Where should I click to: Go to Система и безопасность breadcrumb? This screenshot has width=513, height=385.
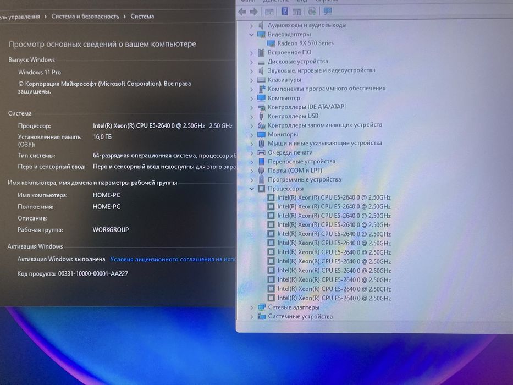[85, 16]
